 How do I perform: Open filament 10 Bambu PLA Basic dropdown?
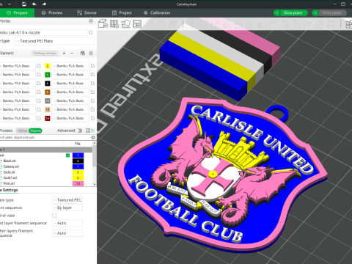[70, 100]
